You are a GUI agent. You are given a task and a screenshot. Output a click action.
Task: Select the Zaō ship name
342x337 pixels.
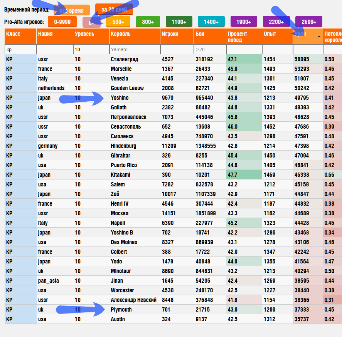[115, 194]
